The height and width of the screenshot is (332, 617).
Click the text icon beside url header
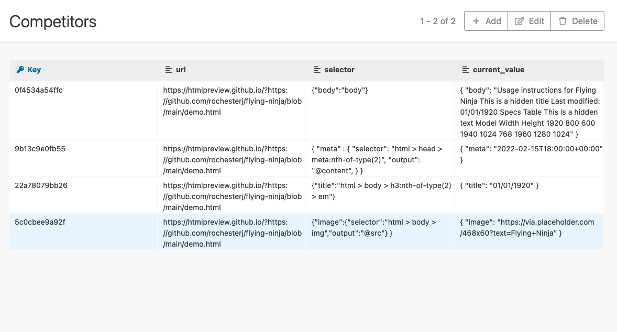pos(168,70)
